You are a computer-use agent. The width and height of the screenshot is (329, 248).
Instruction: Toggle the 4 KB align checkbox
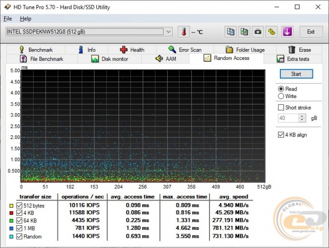281,134
